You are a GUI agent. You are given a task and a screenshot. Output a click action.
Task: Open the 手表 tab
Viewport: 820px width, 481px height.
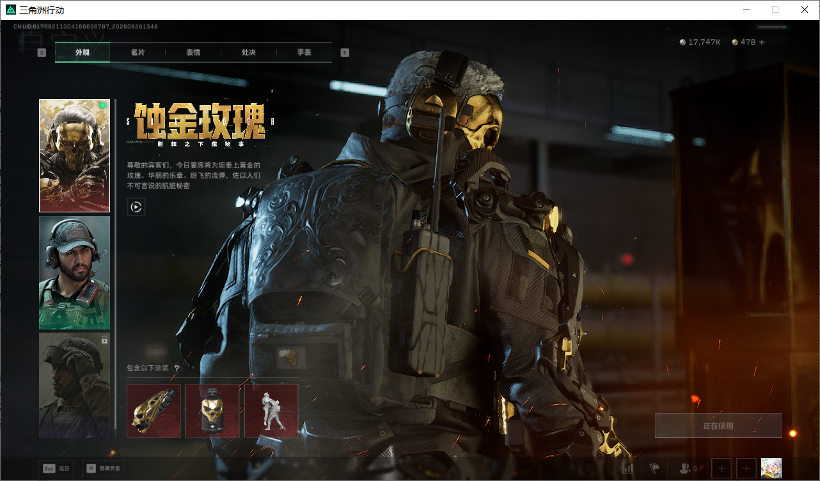point(304,52)
